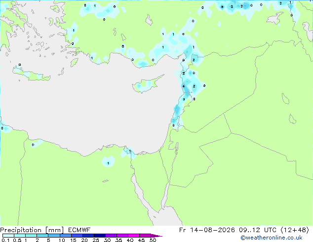Click the legend label '50'
313x242 pixels.
(x=153, y=240)
